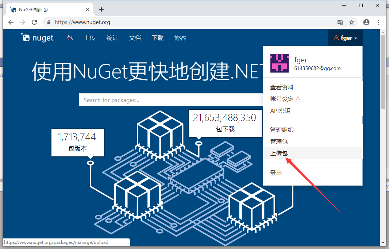Click the 1,713,744 包版本 stat box
Image resolution: width=389 pixels, height=249 pixels.
pyautogui.click(x=78, y=143)
